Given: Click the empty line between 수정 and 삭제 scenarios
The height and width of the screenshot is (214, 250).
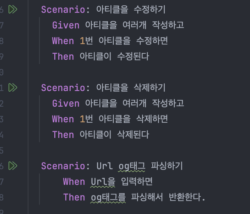Looking at the screenshot, I should tap(139, 72).
